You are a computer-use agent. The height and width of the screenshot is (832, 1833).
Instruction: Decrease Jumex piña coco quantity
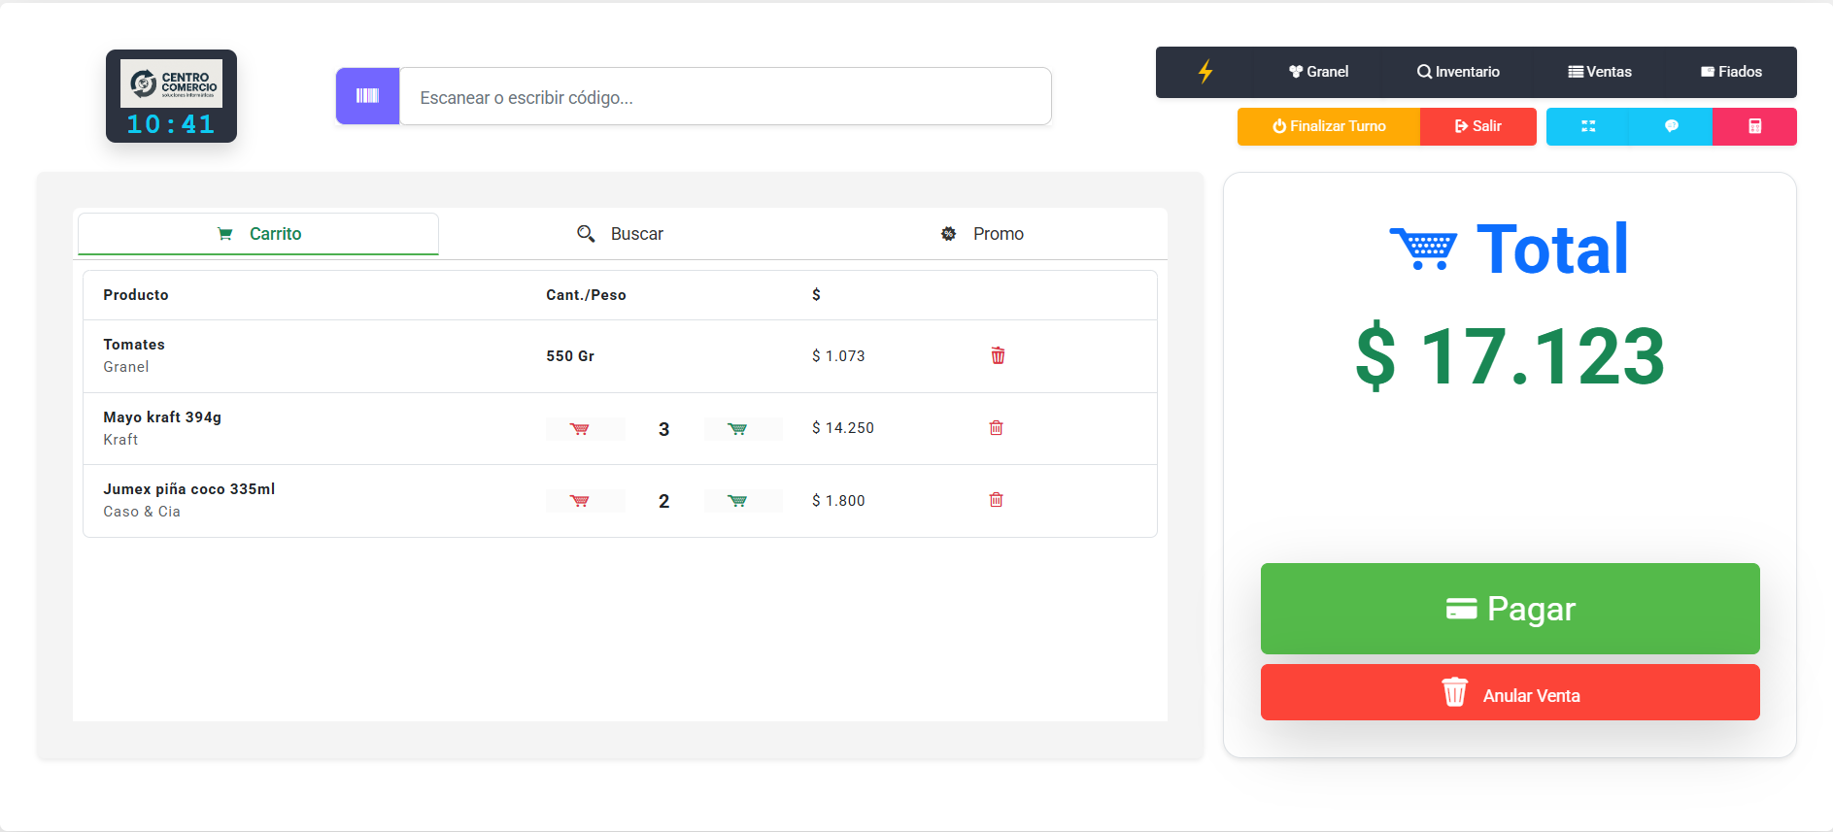coord(580,501)
